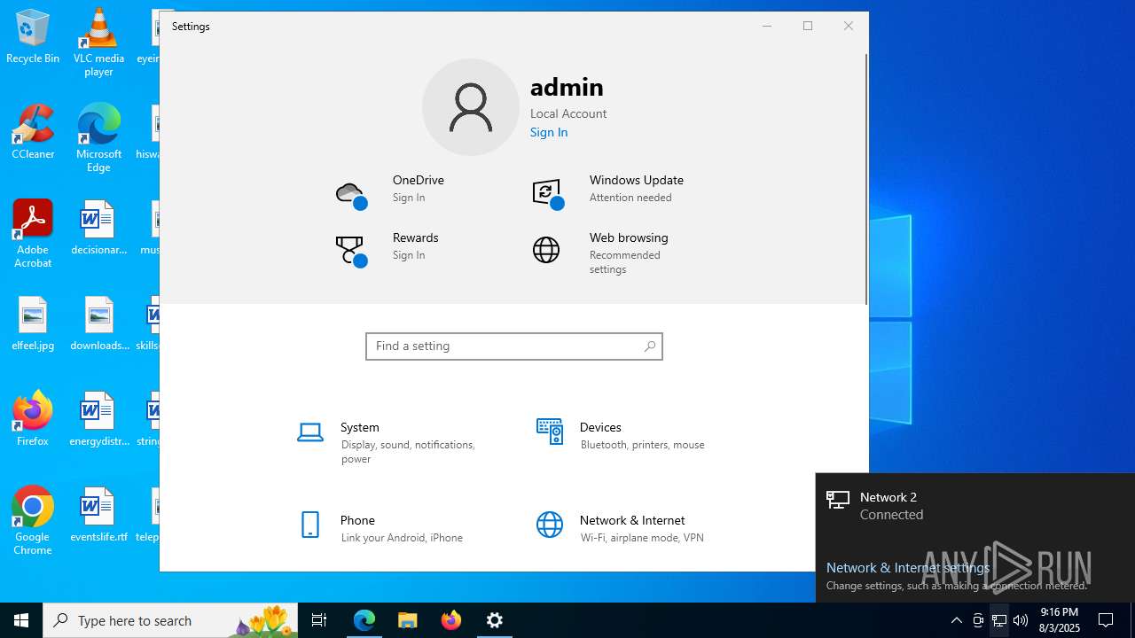Click the admin account avatar picture
Viewport: 1135px width, 638px height.
471,107
